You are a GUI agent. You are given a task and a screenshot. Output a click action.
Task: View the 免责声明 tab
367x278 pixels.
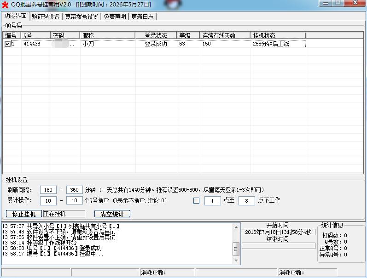tap(115, 17)
